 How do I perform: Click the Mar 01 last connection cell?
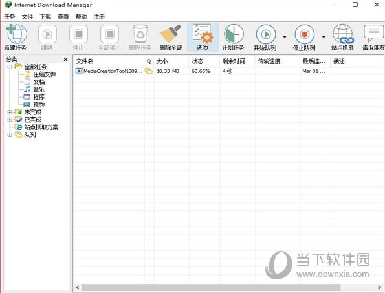[x=314, y=71]
